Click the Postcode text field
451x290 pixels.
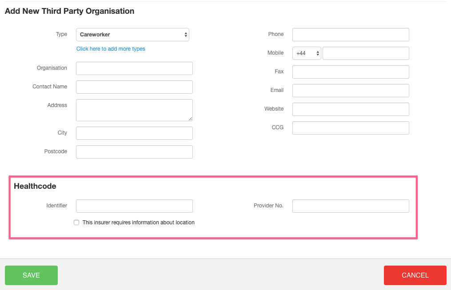coord(134,152)
